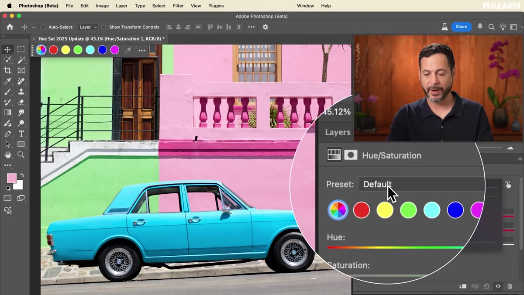Open the Discover lightbulb panel
This screenshot has width=524, height=295.
point(503,27)
